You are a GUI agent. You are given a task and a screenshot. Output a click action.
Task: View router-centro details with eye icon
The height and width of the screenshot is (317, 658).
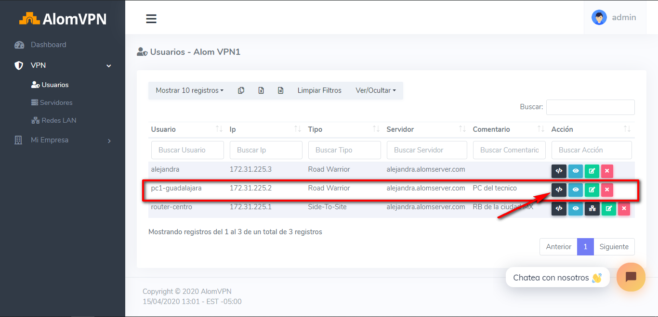[575, 209]
